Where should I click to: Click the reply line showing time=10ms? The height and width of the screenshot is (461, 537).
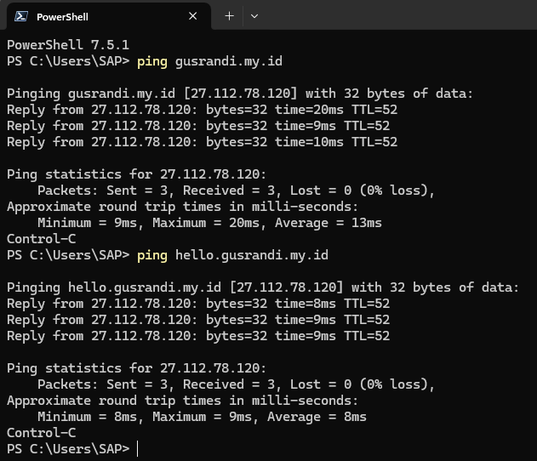(202, 142)
